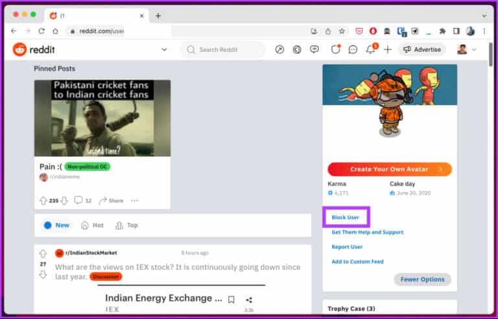Downvote the Pain :( pinned post
The height and width of the screenshot is (319, 498).
tap(64, 200)
